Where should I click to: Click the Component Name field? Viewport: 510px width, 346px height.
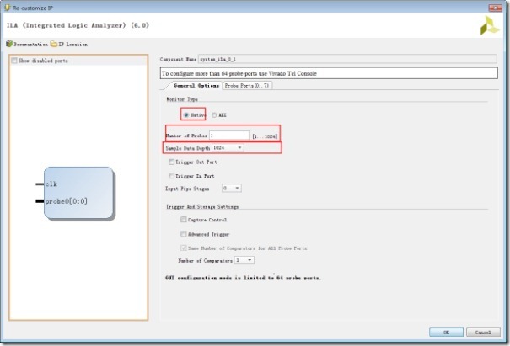pos(347,59)
